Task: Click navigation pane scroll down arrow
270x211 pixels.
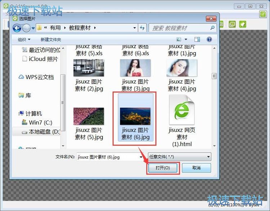Action: (x=63, y=146)
